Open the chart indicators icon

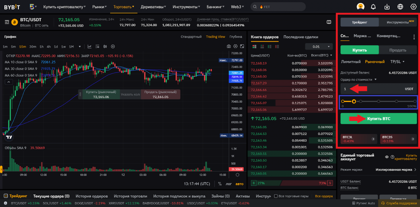(89, 47)
